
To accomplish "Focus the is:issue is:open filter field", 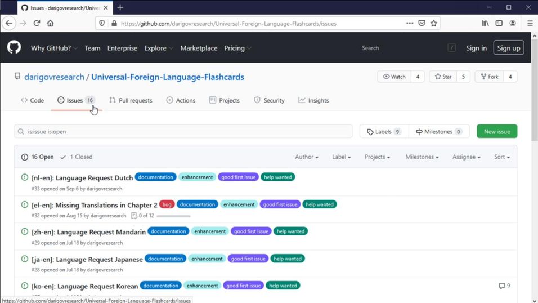I will click(183, 131).
